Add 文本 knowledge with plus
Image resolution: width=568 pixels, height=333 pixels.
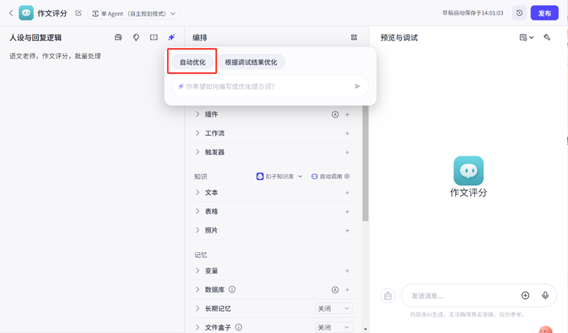click(347, 193)
